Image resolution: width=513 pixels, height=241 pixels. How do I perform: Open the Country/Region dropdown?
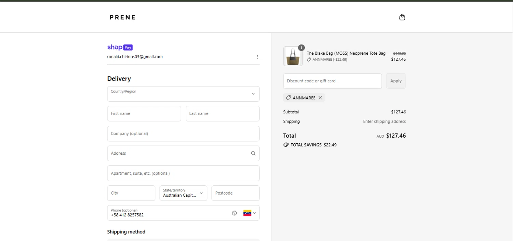183,94
